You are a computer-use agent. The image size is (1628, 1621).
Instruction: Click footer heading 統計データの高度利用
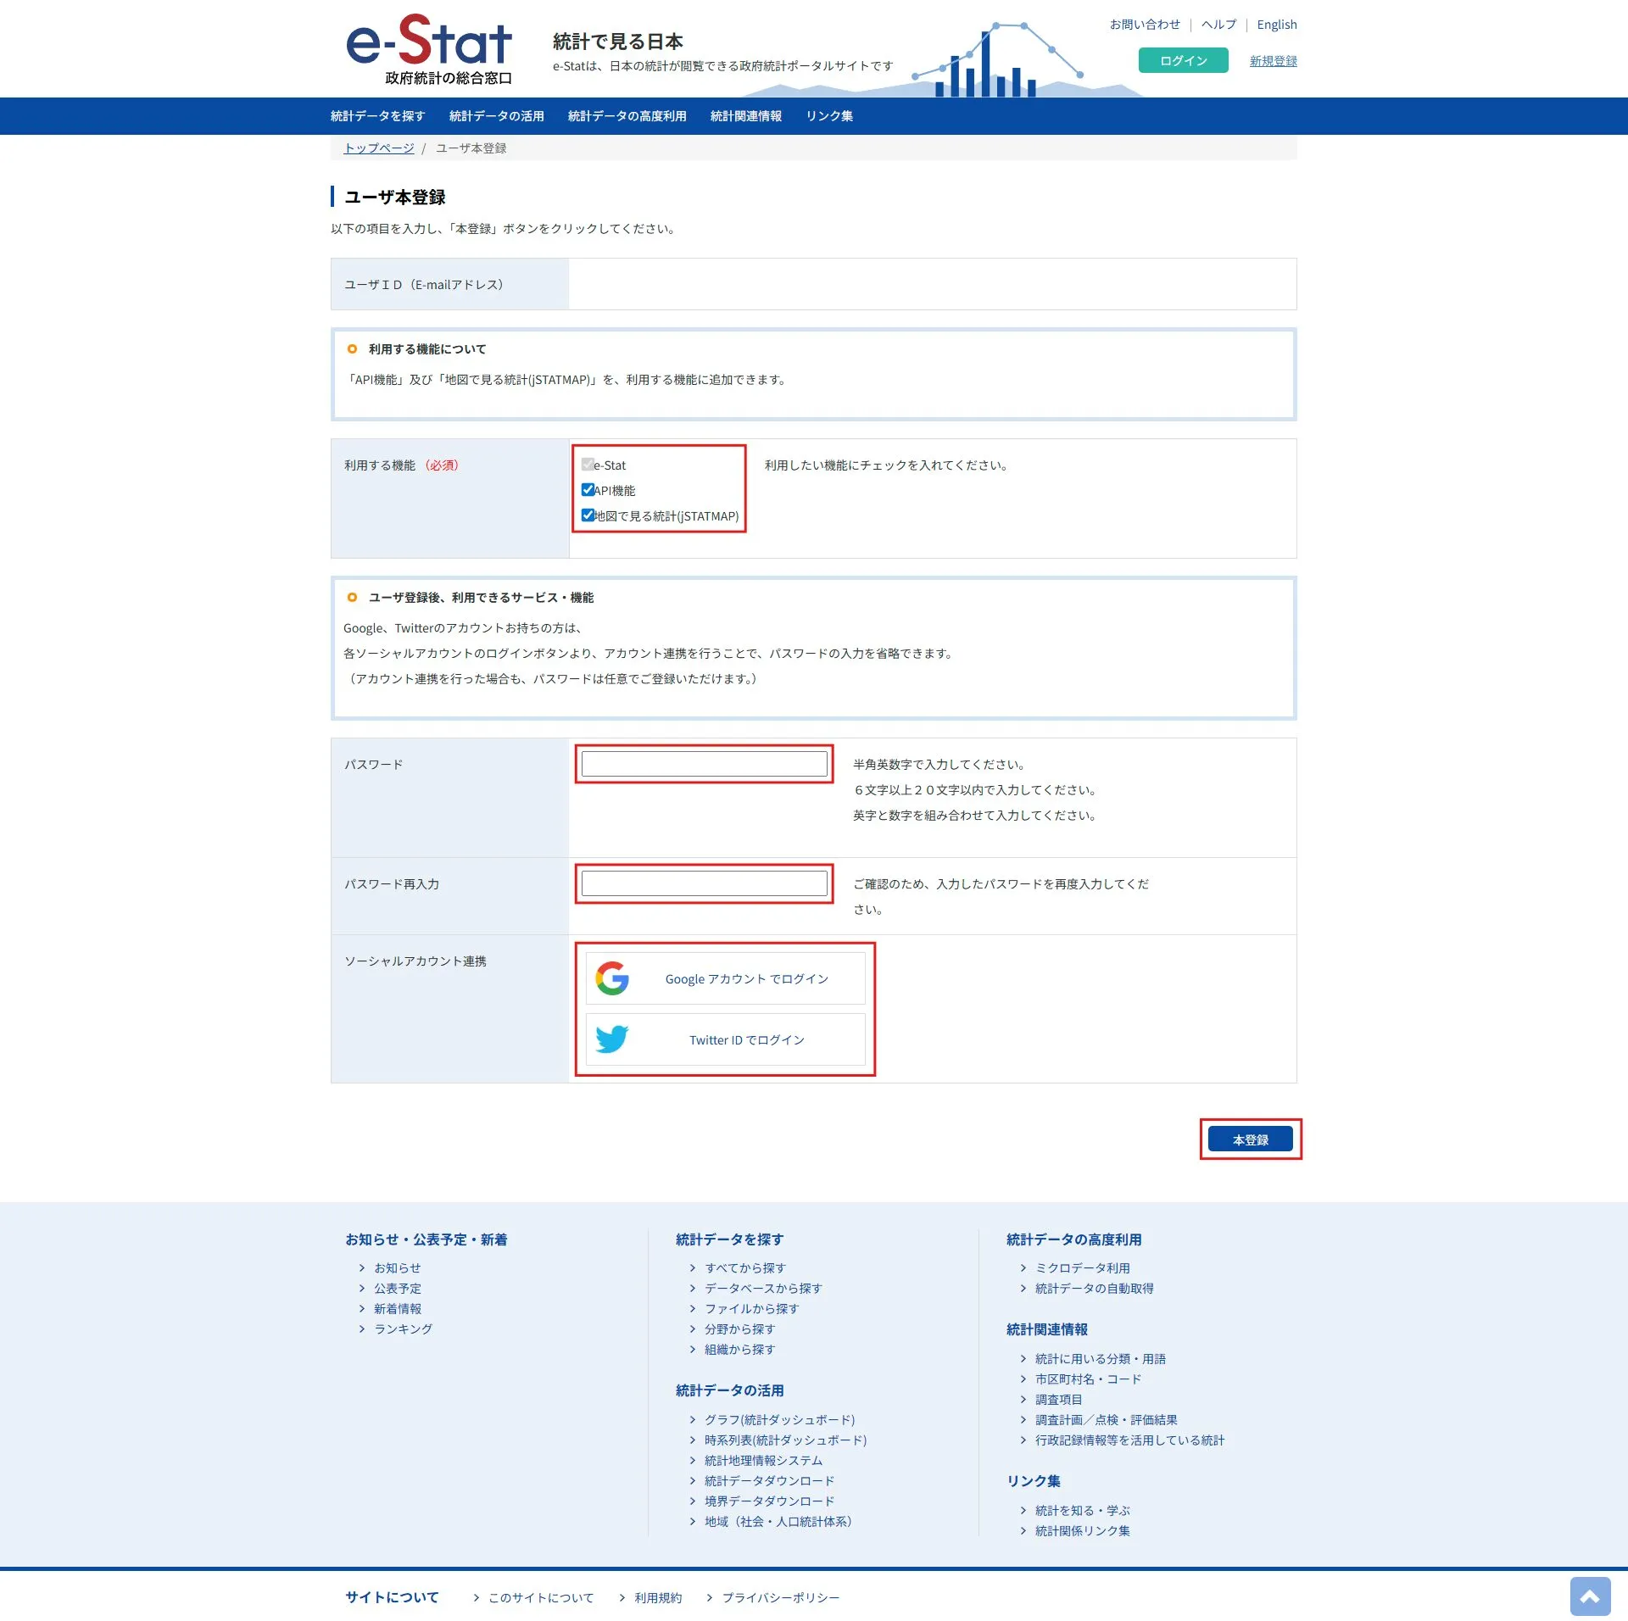(x=1073, y=1239)
